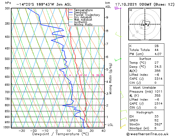Screen dimensions: 177x136
Task: Click the Surface Temp (°C) value 27
Action: (x=156, y=63)
